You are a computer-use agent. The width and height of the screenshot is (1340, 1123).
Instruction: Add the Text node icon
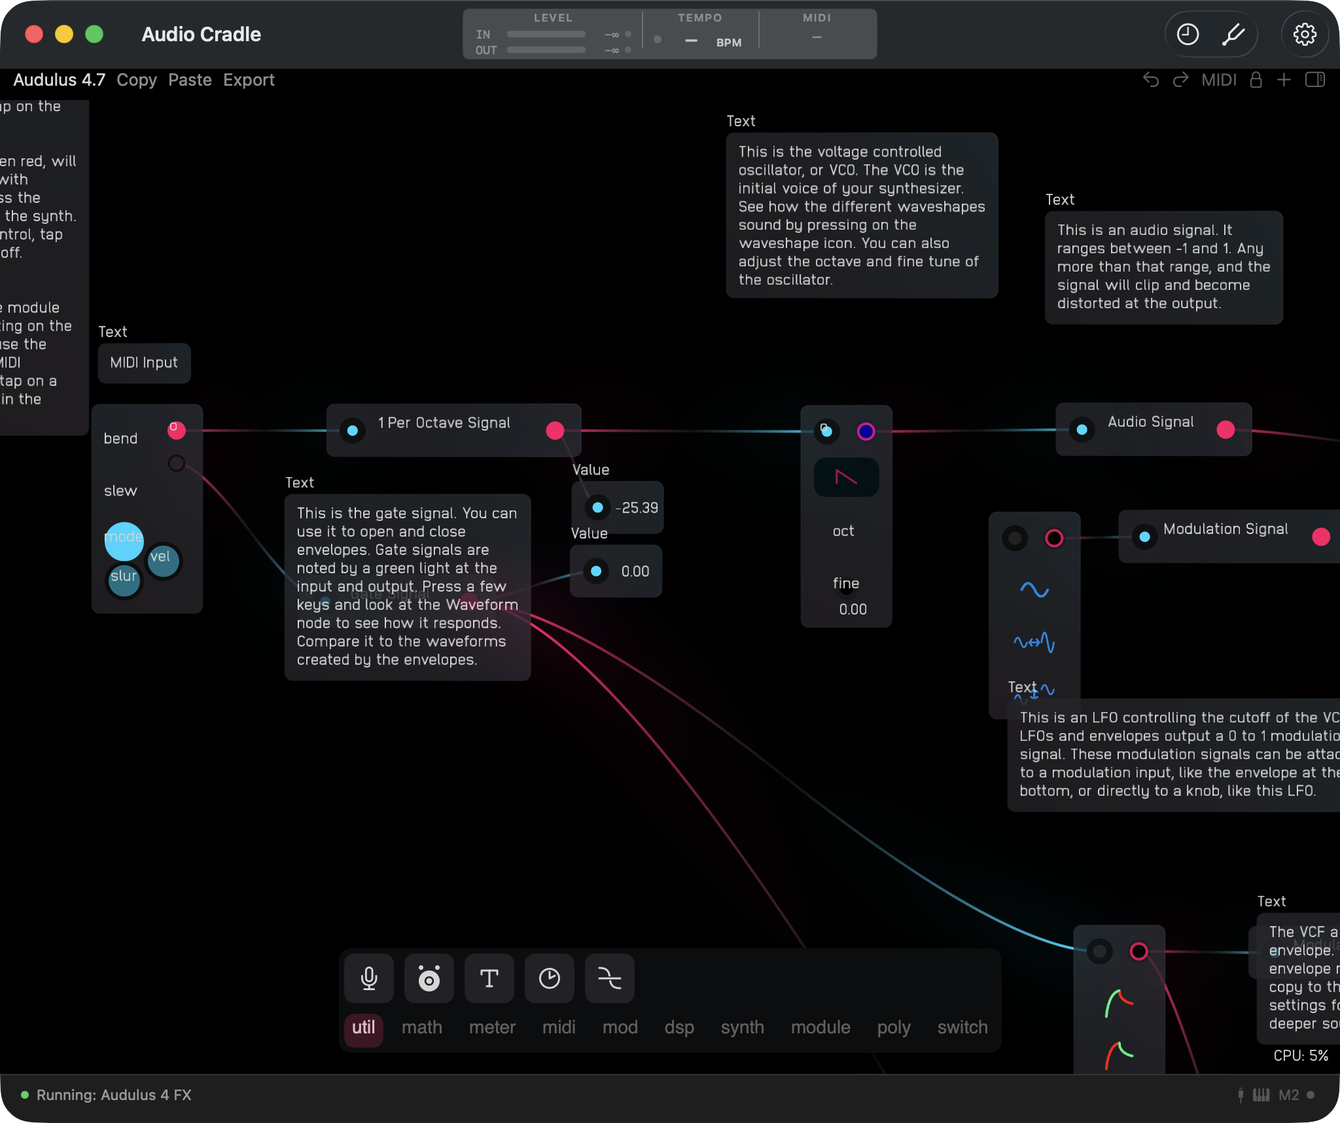[489, 978]
